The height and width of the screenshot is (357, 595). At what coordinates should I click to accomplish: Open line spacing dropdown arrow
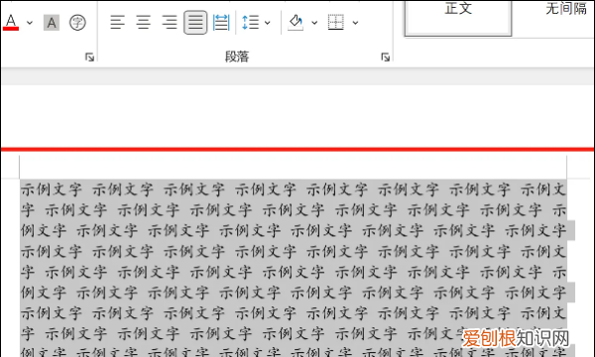[268, 23]
